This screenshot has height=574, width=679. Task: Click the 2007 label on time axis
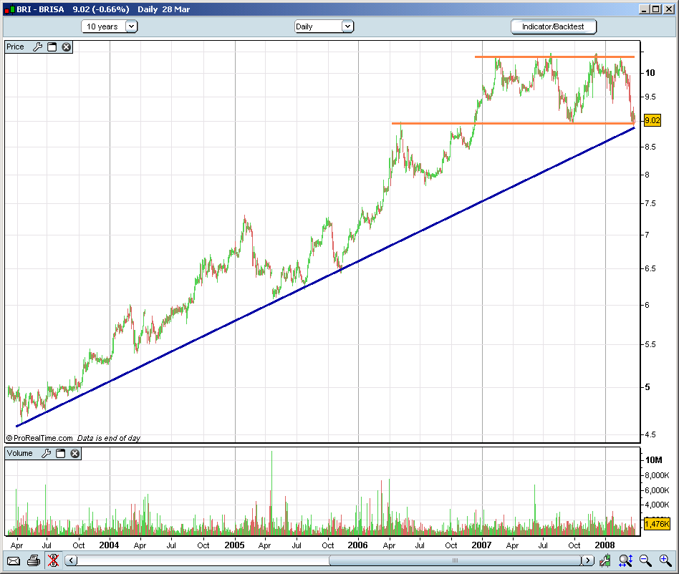481,545
